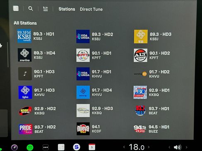Click the 94.1 station text

[96, 127]
